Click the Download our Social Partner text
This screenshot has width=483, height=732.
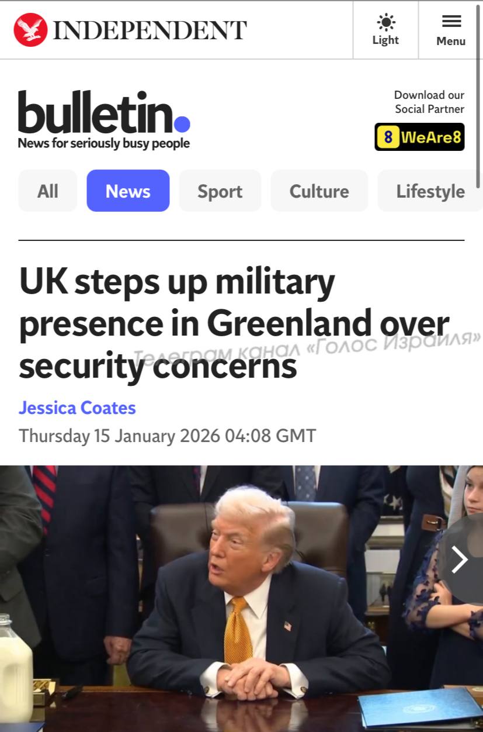point(429,102)
